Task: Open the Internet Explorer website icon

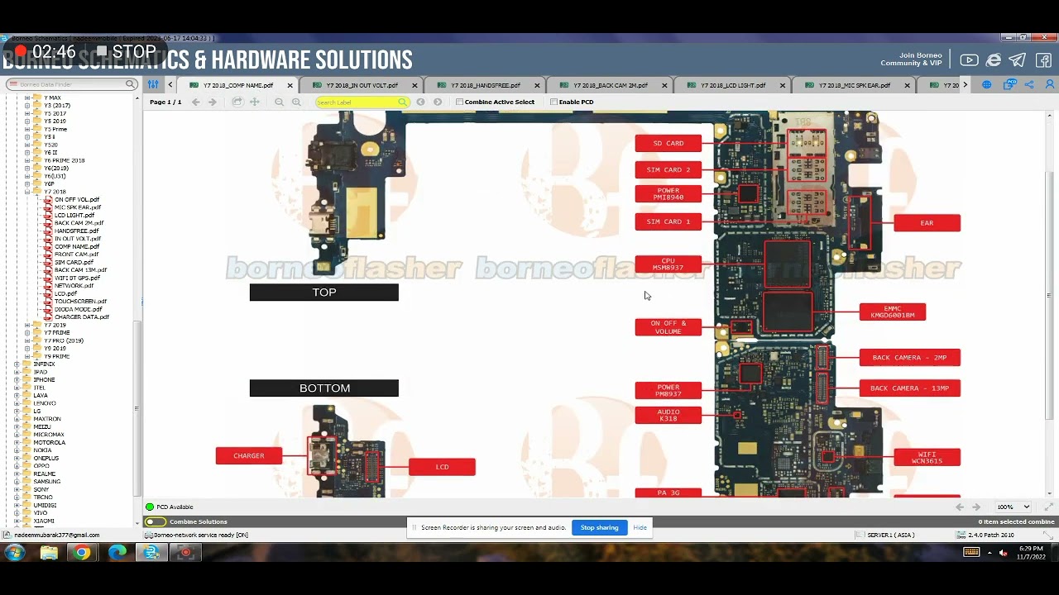Action: point(994,60)
